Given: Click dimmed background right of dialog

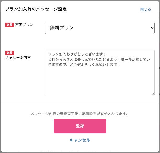Looking at the screenshot, I should click(x=159, y=78).
